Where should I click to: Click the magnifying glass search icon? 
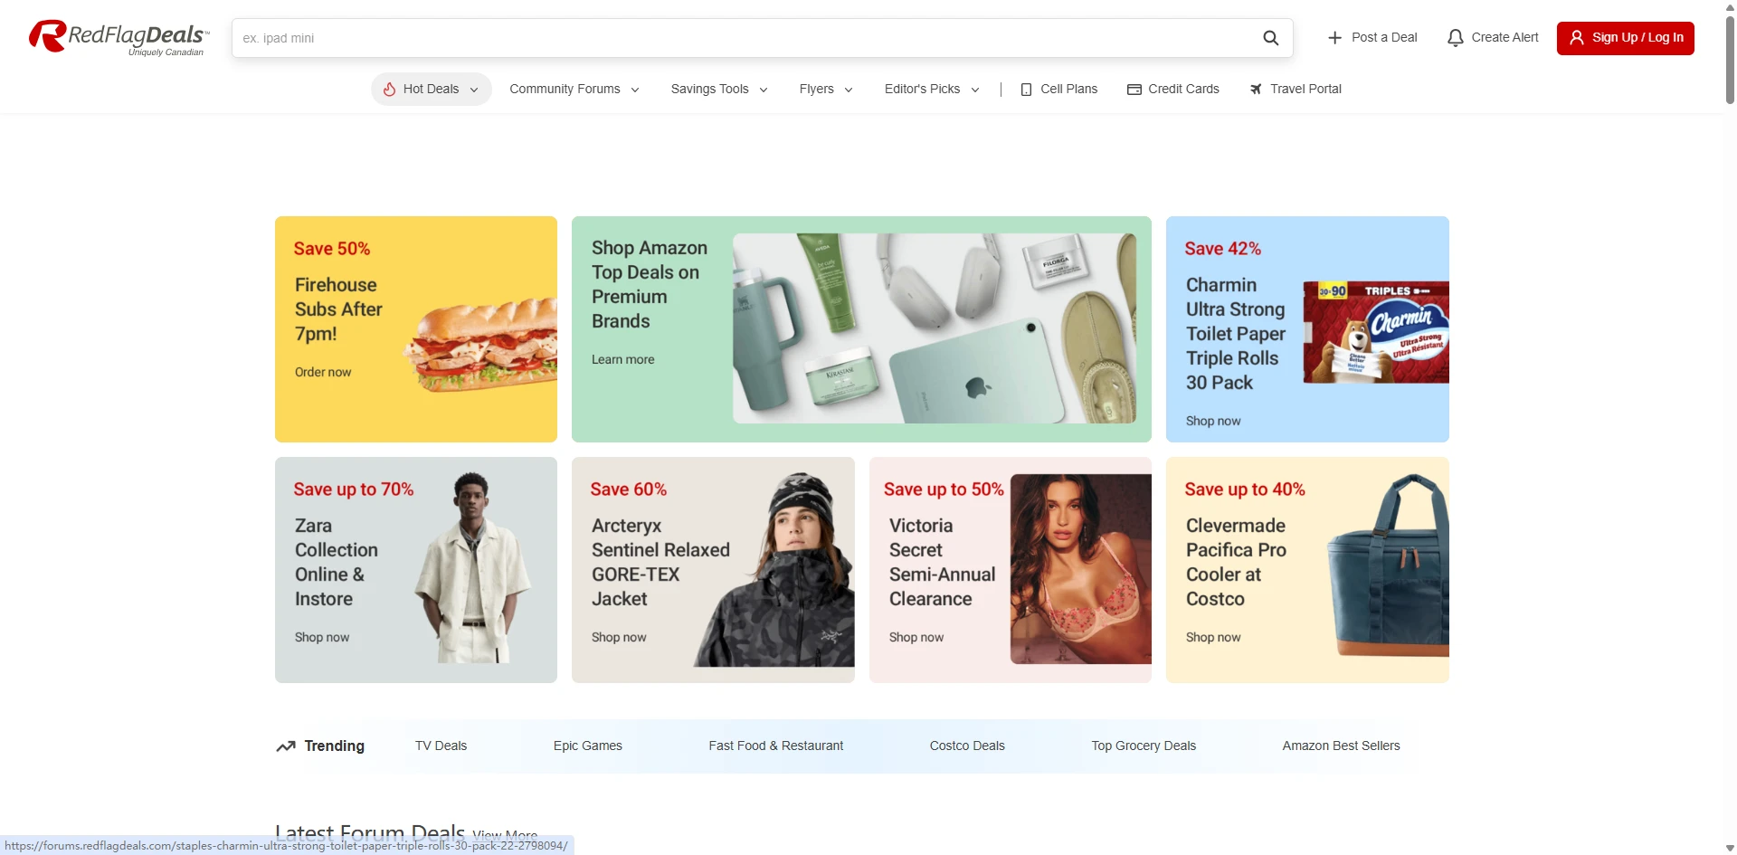[1270, 38]
